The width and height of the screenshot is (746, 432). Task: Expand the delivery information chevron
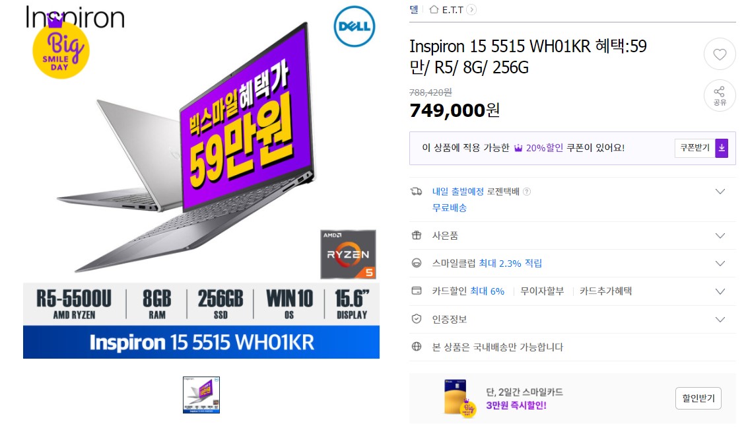[x=720, y=192]
